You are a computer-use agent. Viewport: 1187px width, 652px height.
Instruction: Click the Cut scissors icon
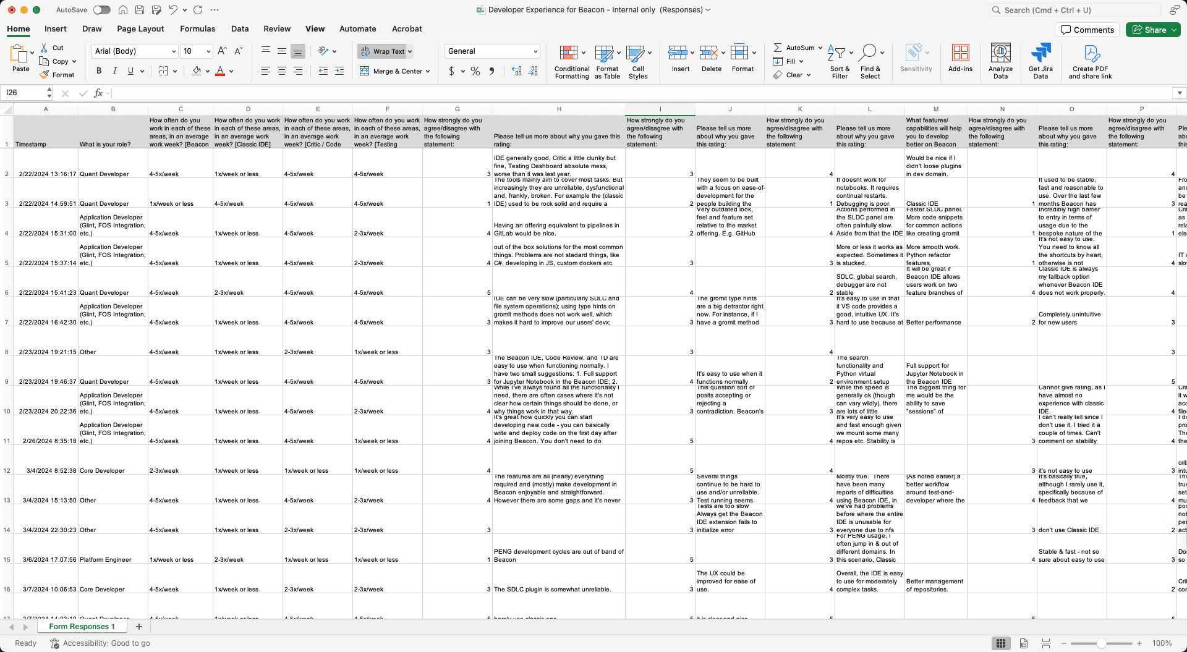coord(44,48)
